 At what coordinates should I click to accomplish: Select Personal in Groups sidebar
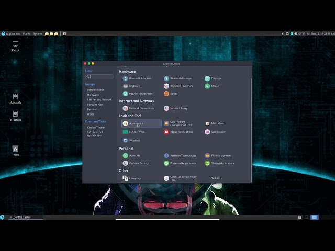tap(92, 109)
